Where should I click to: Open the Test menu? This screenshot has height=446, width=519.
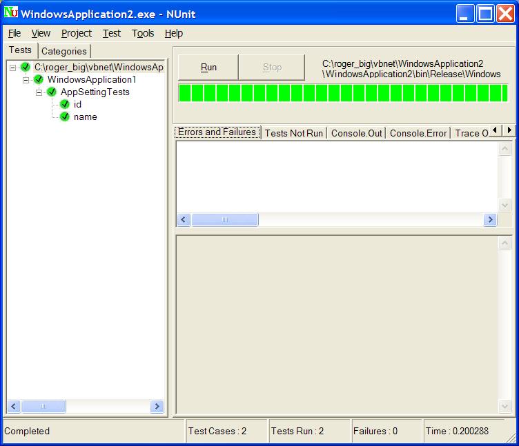coord(112,33)
